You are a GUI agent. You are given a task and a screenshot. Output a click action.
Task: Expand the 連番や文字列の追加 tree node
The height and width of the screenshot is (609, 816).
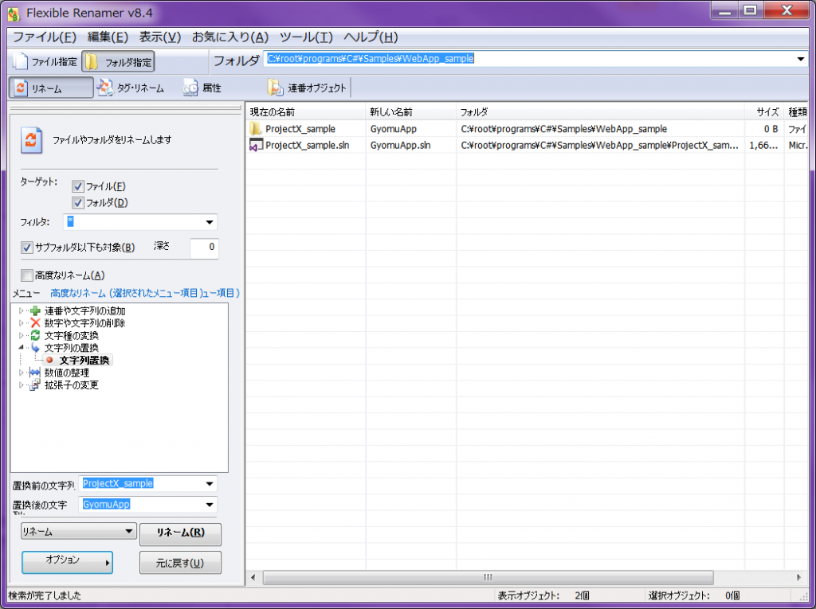pyautogui.click(x=21, y=311)
